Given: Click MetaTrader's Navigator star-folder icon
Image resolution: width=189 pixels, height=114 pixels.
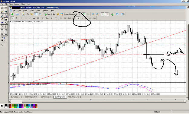Looking at the screenshot, I should tap(32, 14).
